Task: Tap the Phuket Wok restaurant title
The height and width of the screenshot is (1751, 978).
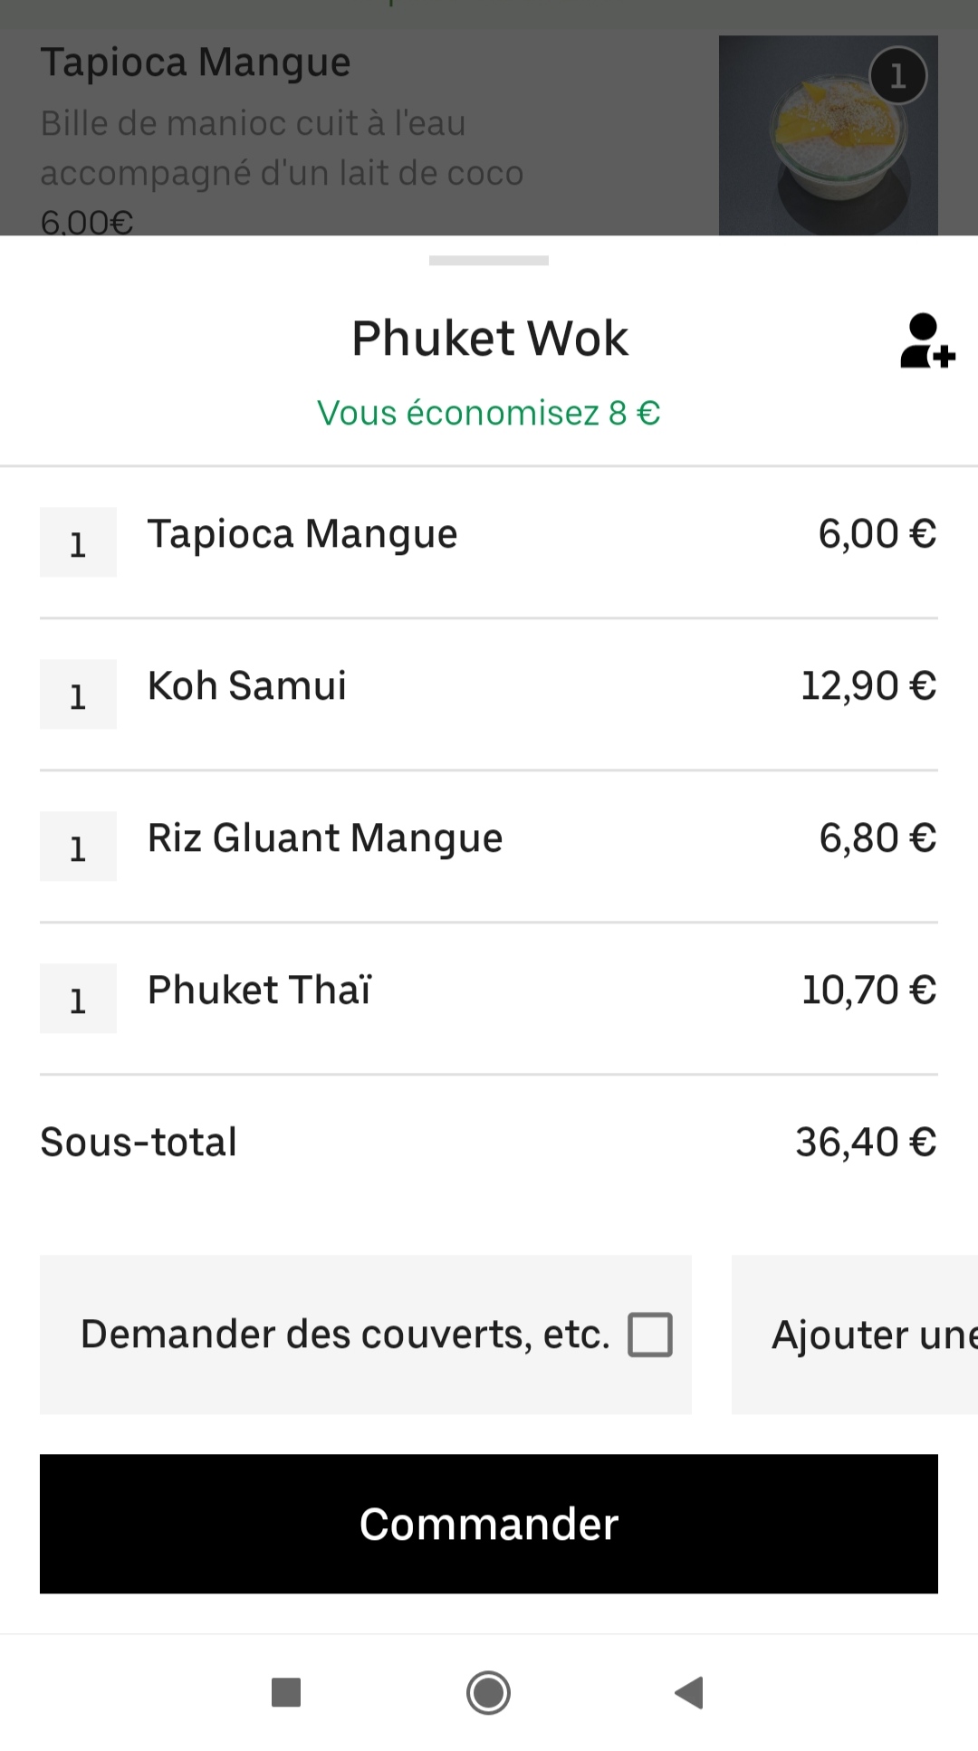Action: (489, 339)
